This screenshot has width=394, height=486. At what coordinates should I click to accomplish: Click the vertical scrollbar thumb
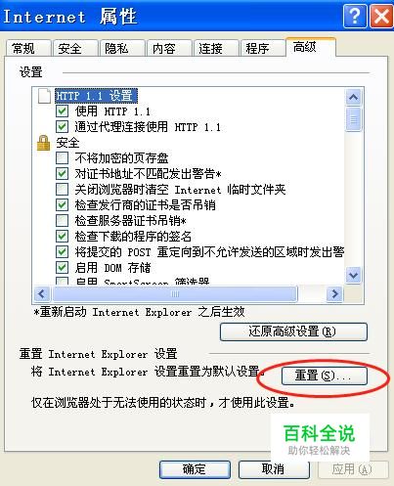coord(354,119)
